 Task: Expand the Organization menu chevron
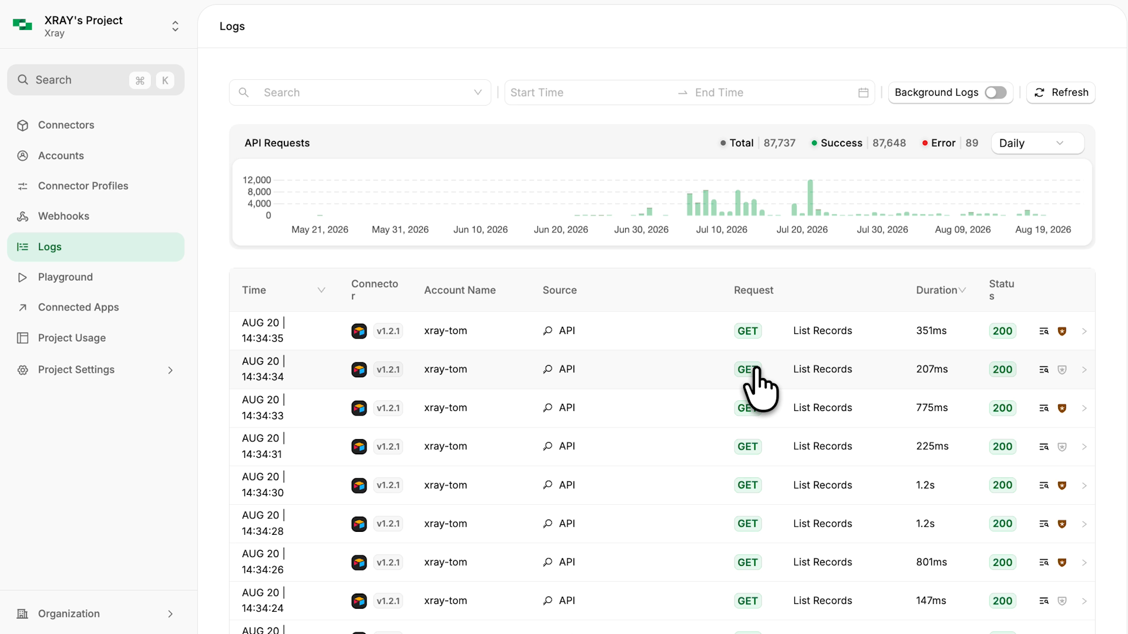pos(170,614)
